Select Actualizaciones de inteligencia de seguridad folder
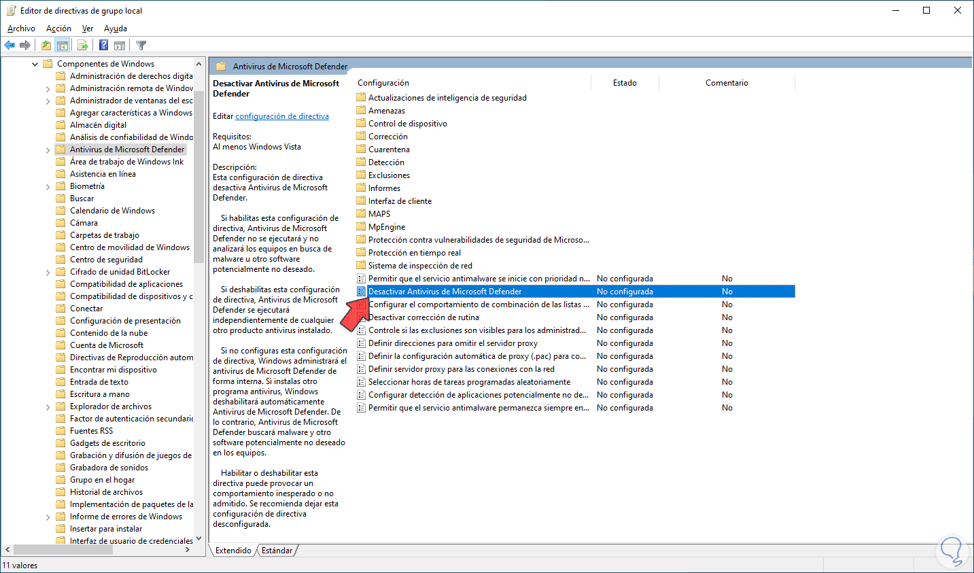Viewport: 974px width, 573px height. (447, 98)
